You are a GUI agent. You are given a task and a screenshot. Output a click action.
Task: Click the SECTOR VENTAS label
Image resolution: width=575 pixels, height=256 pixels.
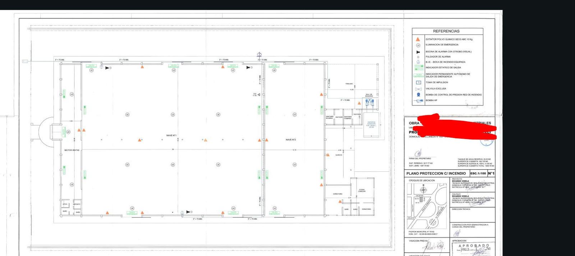click(72, 150)
